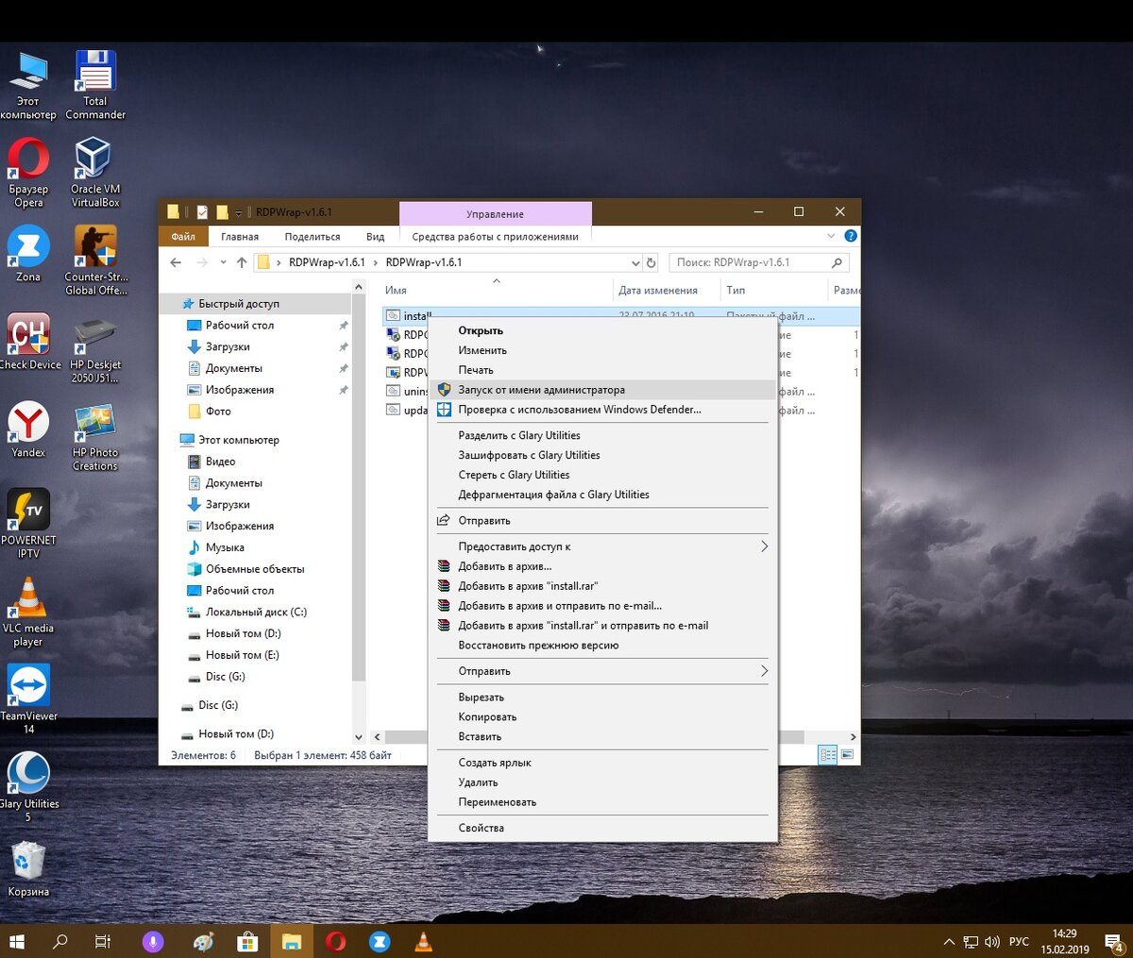This screenshot has width=1133, height=958.
Task: Open the 'Вид' ribbon tab
Action: coord(375,237)
